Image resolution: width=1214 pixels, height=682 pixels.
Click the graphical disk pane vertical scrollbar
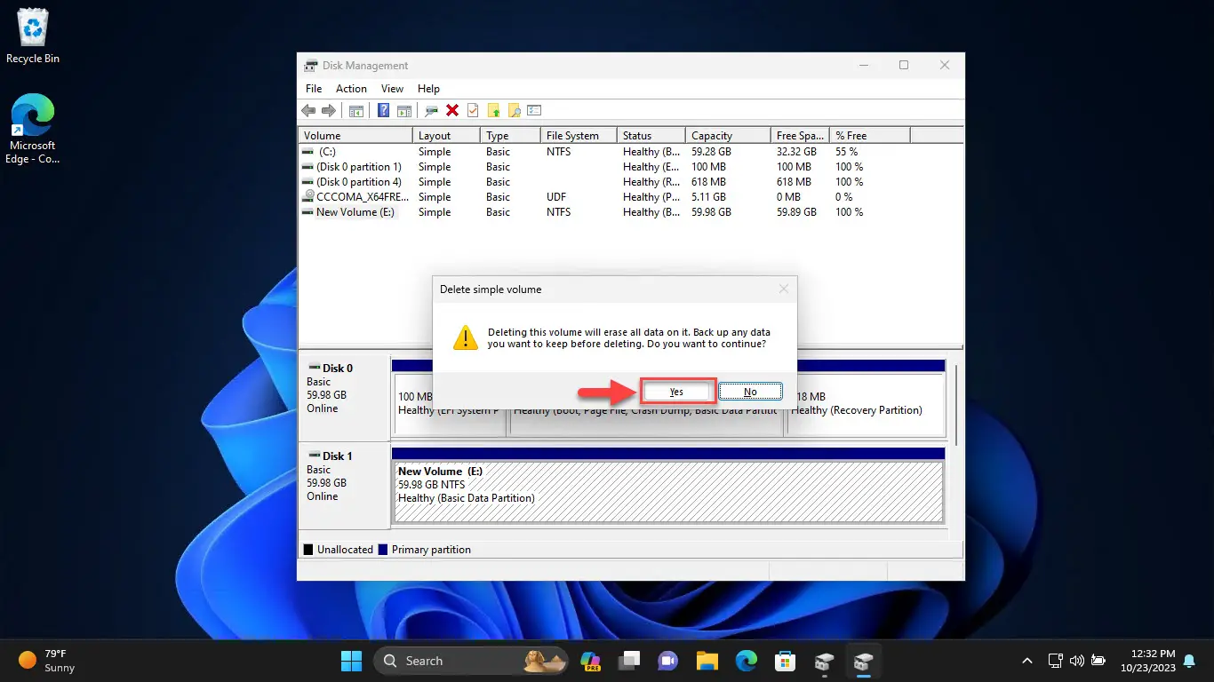pos(956,404)
